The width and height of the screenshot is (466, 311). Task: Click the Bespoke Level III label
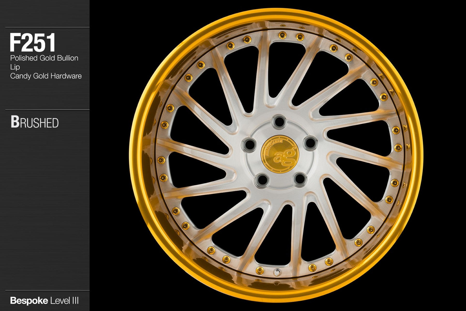pyautogui.click(x=44, y=301)
